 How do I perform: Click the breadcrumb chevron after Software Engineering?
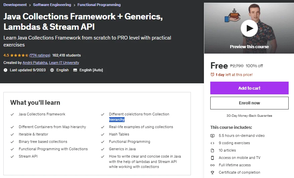[74, 5]
